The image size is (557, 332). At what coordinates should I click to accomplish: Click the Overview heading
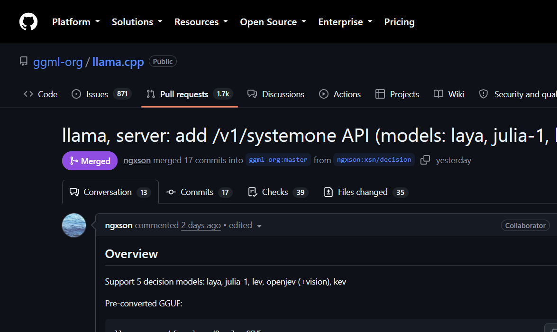[x=131, y=254]
